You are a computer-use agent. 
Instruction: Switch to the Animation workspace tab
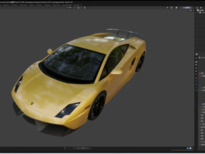(39, 5)
